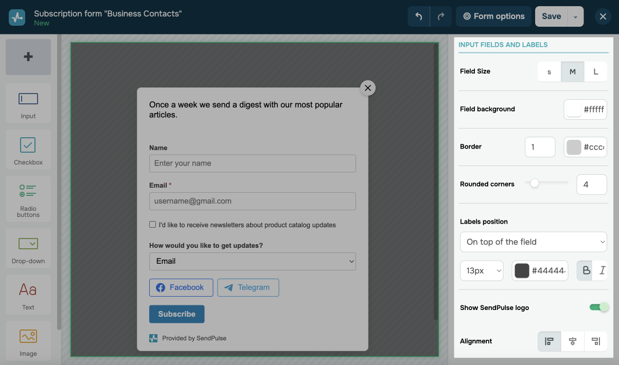Select left alignment icon
619x365 pixels.
coord(550,341)
